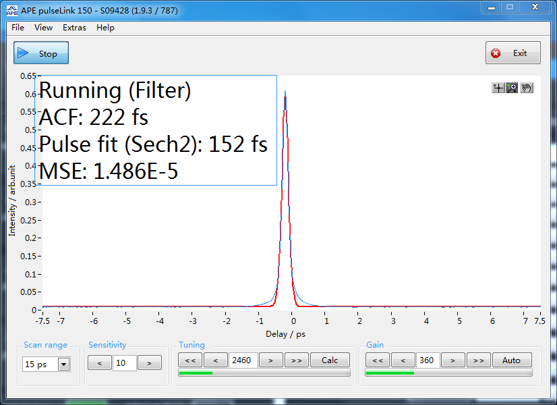The width and height of the screenshot is (557, 405).
Task: Select the zoom magnifier graph tool
Action: [x=512, y=88]
